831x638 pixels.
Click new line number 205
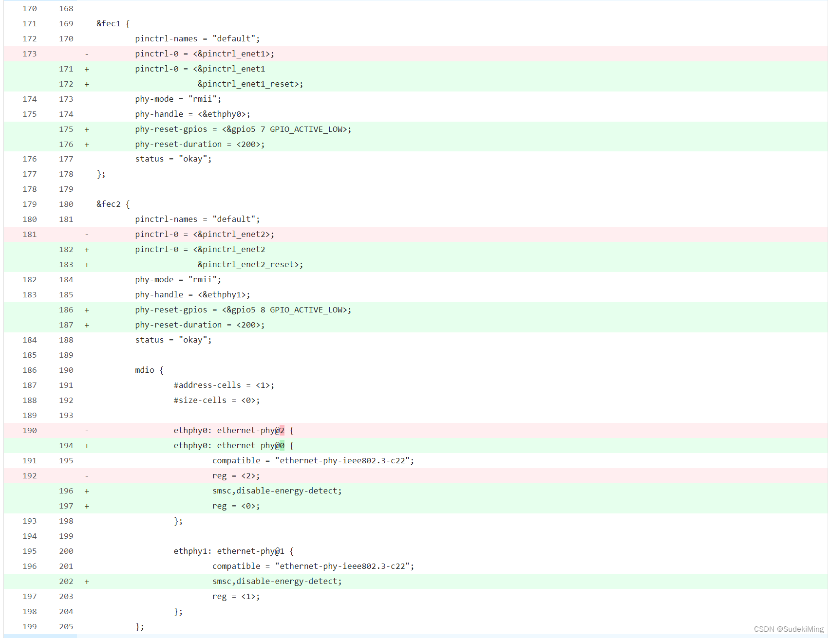(66, 626)
